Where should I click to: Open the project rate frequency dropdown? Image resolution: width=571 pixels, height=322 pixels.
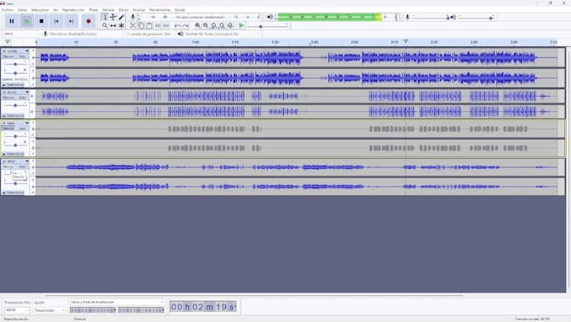click(x=17, y=310)
